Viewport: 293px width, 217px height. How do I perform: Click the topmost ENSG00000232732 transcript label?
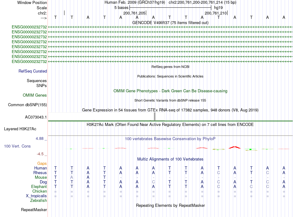point(29,27)
